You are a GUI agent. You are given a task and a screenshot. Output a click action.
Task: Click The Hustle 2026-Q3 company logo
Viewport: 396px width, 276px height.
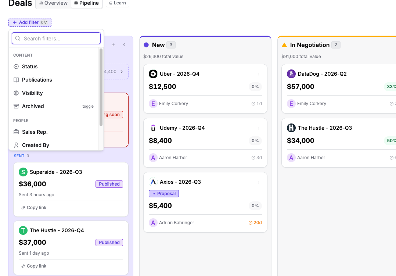pyautogui.click(x=291, y=128)
